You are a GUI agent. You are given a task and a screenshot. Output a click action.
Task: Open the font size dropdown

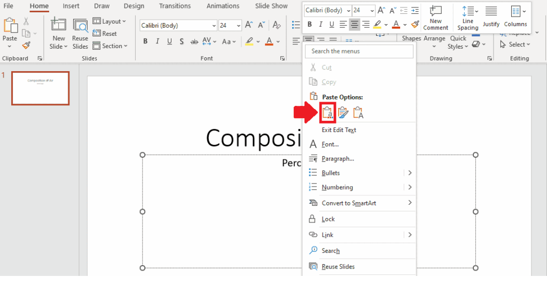(x=238, y=25)
